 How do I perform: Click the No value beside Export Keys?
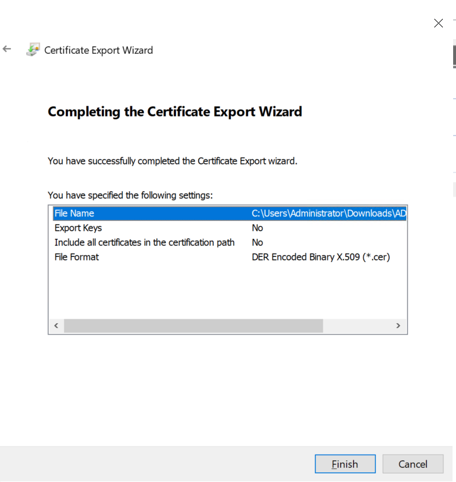point(258,228)
